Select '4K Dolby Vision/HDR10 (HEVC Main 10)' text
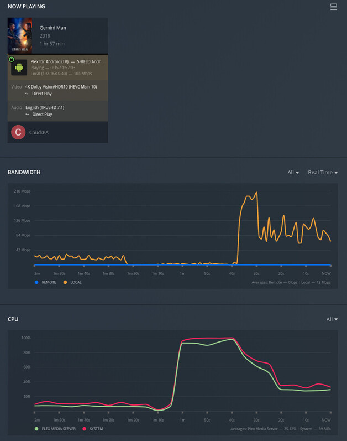This screenshot has width=347, height=441. click(x=61, y=87)
